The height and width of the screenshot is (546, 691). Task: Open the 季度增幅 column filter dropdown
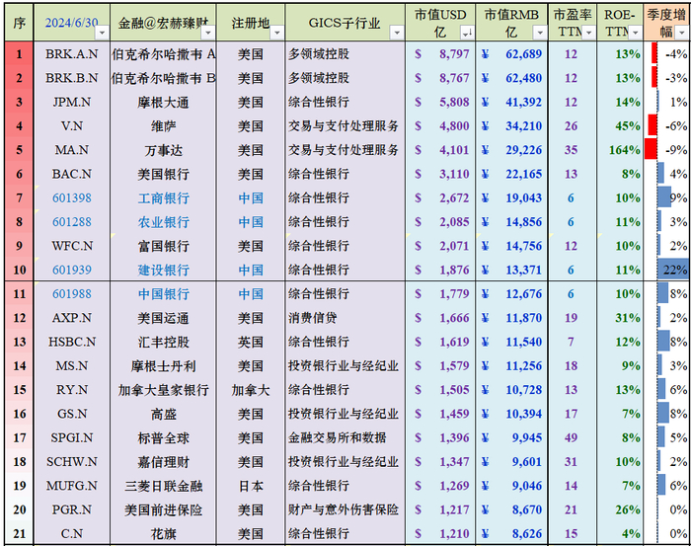click(682, 33)
